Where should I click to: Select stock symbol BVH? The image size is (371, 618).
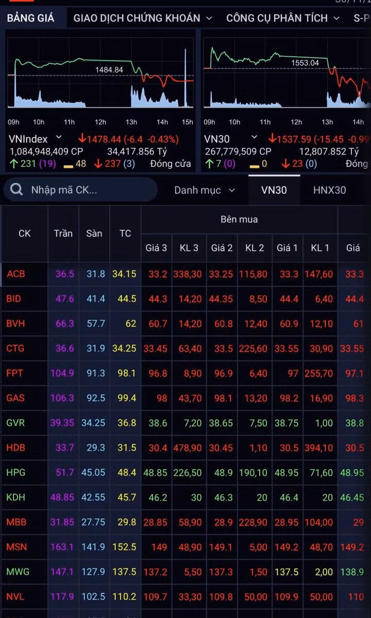(15, 323)
